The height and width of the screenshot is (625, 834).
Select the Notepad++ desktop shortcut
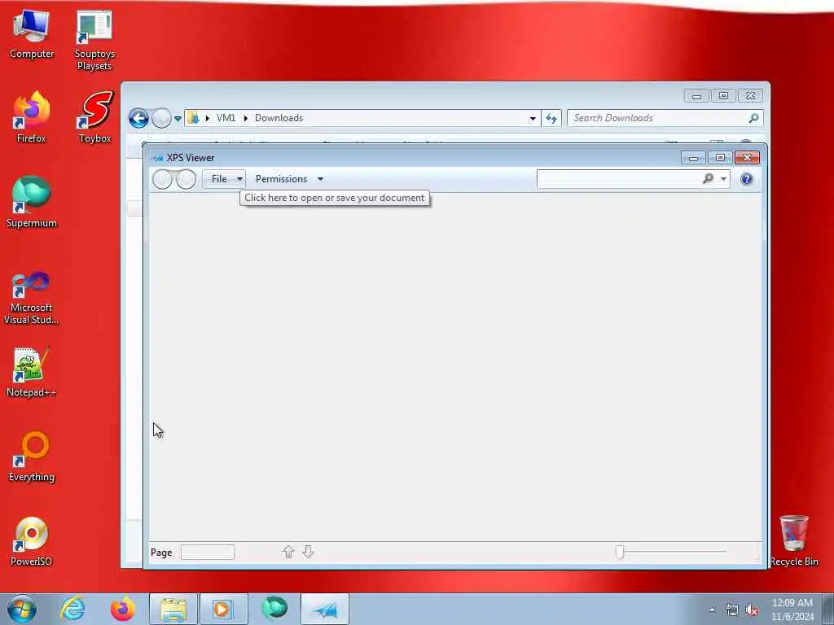(32, 372)
